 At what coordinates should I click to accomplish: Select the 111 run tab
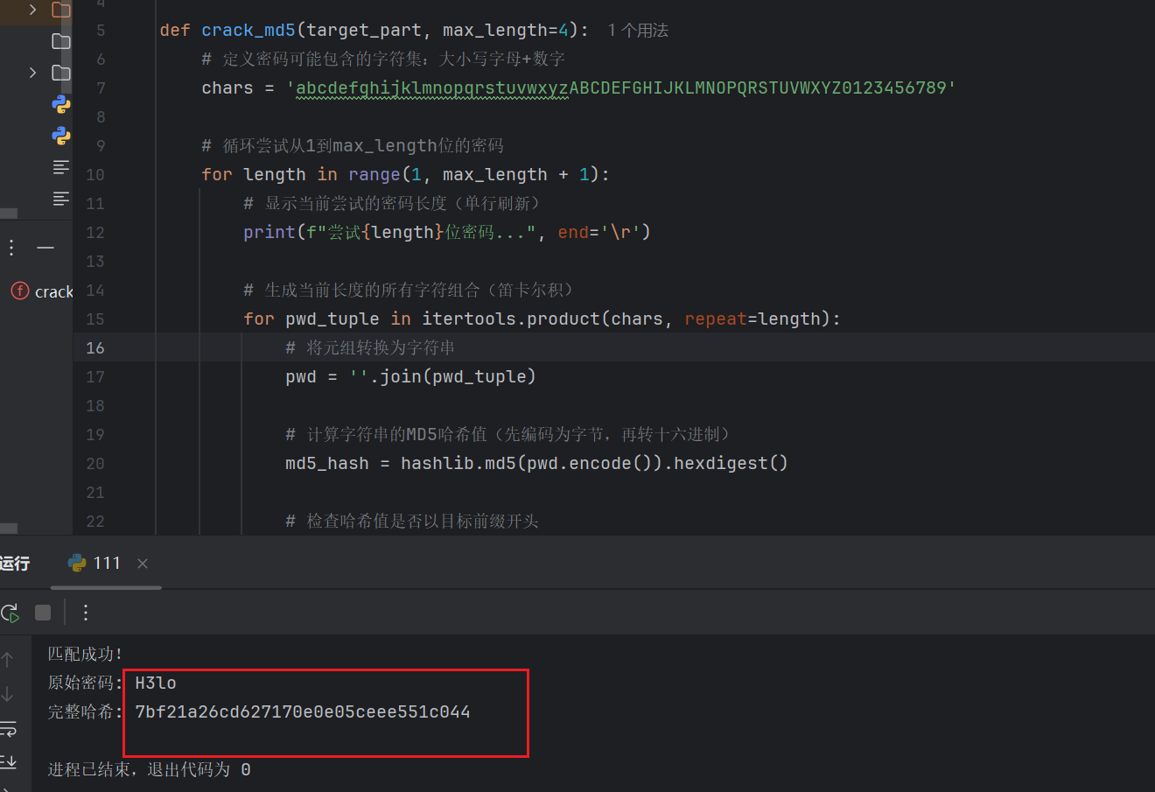point(95,563)
